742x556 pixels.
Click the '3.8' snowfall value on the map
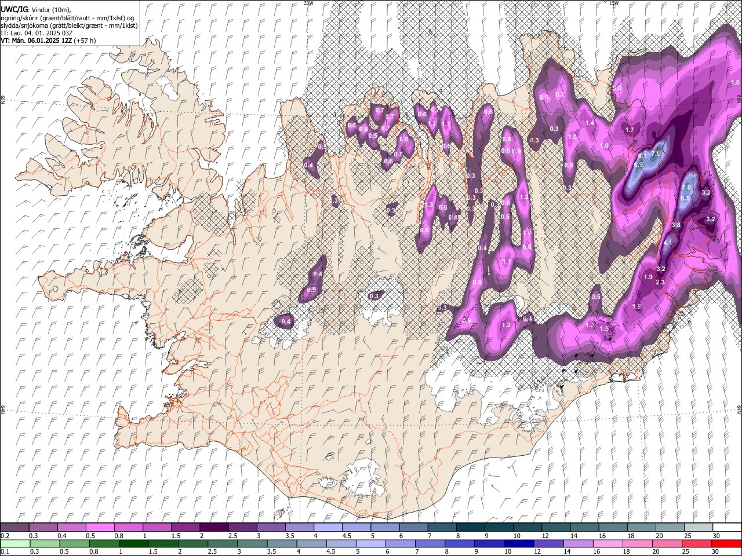click(x=676, y=225)
